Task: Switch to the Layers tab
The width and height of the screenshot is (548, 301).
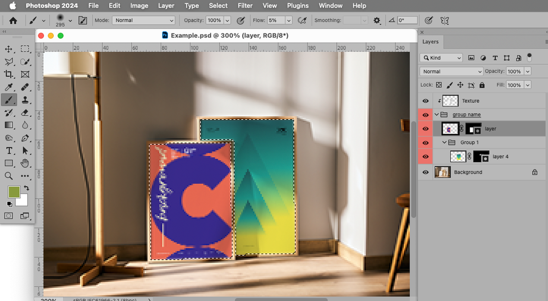Action: [x=430, y=42]
